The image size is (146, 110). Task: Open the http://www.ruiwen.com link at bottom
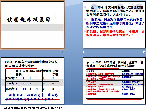pyautogui.click(x=48, y=108)
